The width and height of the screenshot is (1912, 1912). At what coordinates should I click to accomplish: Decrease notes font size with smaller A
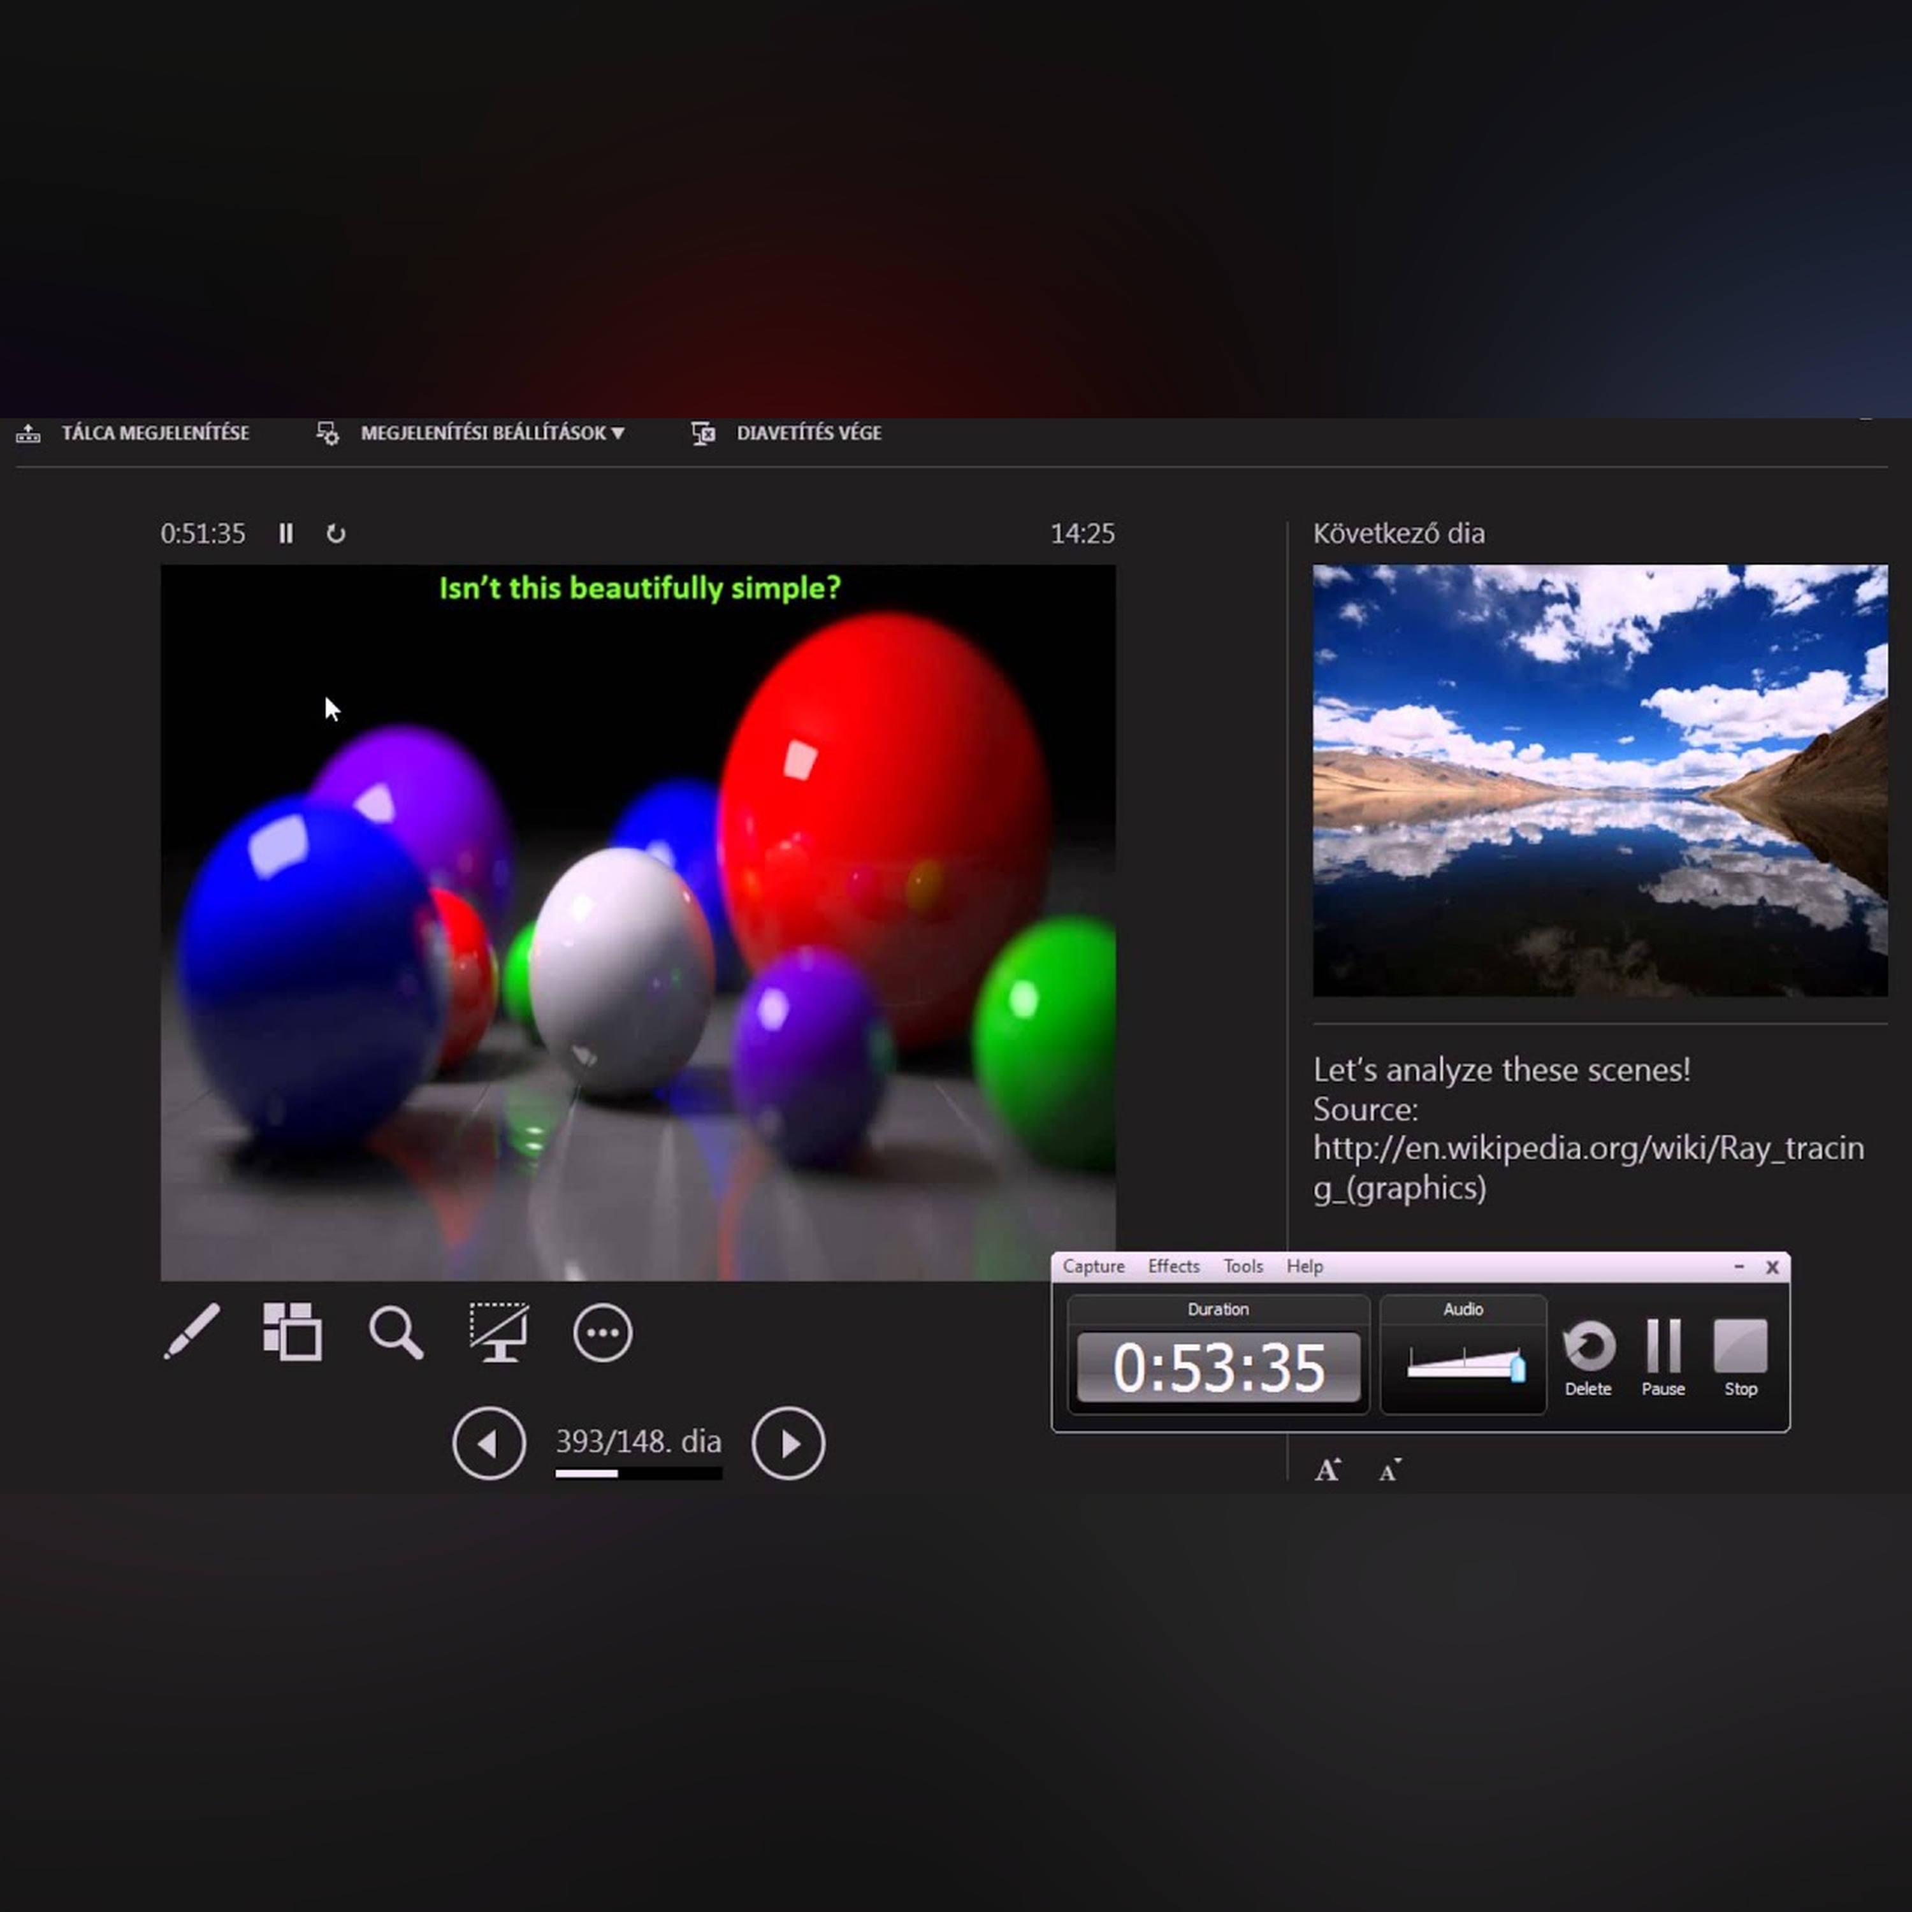coord(1389,1470)
